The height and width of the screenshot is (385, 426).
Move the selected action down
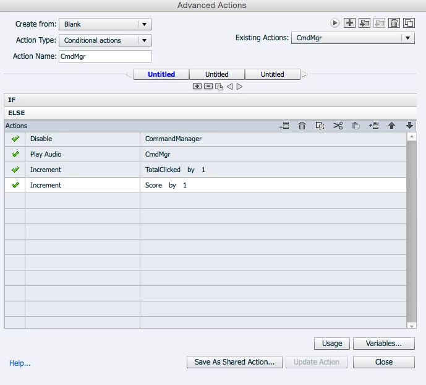point(409,126)
